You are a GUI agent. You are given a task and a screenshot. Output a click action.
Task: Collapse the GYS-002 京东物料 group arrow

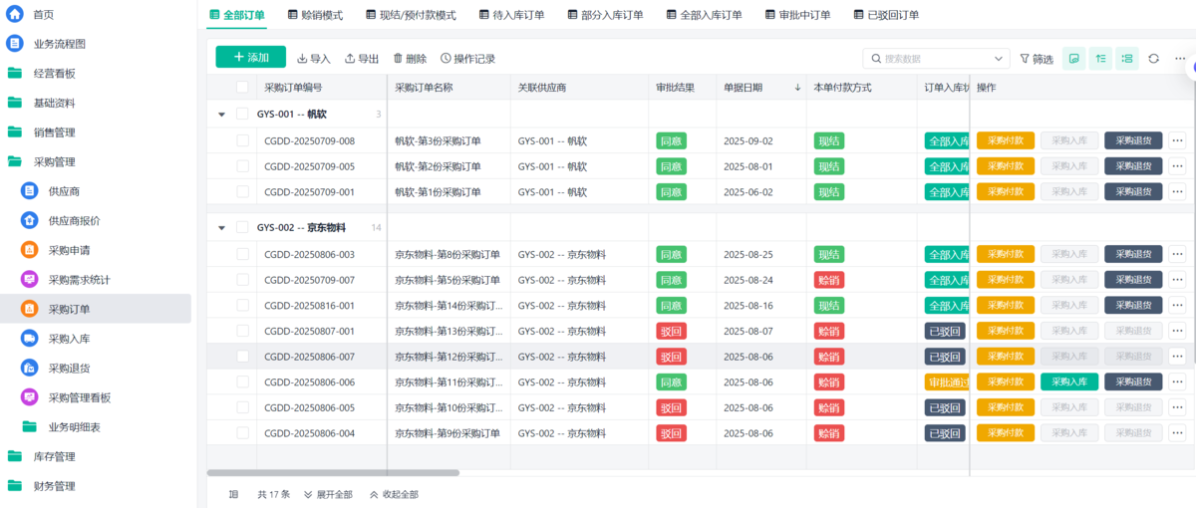[221, 228]
